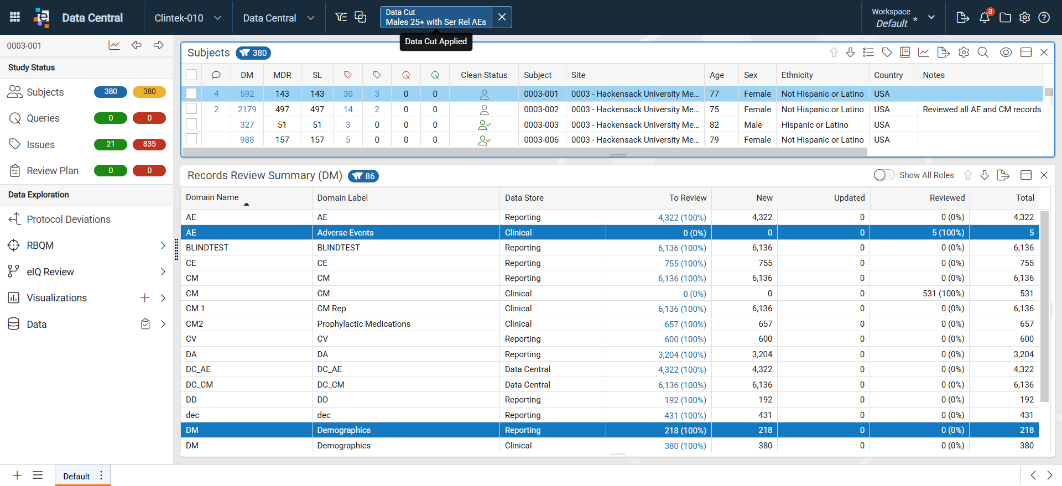The image size is (1062, 486).
Task: Click the chart icon beside 0003-001
Action: (114, 45)
